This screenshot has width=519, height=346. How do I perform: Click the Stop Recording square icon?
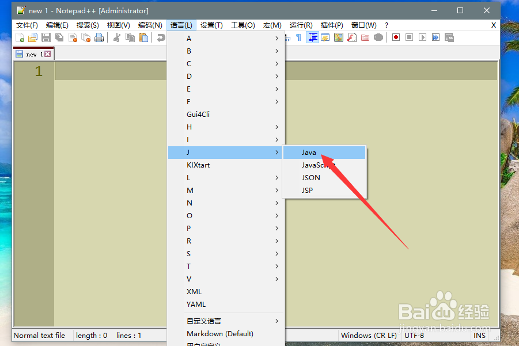click(409, 37)
